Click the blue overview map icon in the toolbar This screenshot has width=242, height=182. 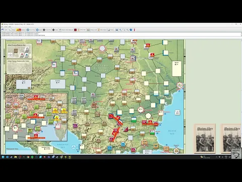click(x=117, y=30)
